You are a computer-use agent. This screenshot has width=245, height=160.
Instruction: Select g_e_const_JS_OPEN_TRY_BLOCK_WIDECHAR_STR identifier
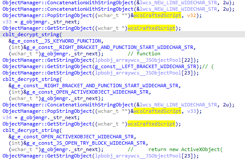85,143
